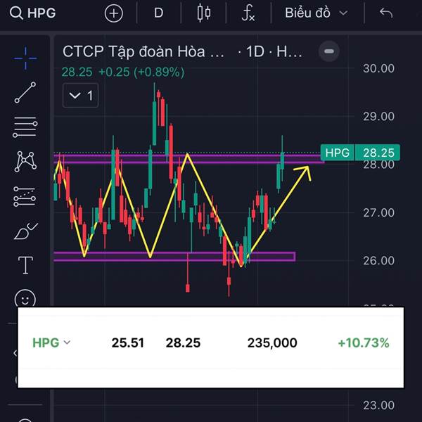Click the 26.00 price axis label
The height and width of the screenshot is (422, 422).
[x=378, y=260]
